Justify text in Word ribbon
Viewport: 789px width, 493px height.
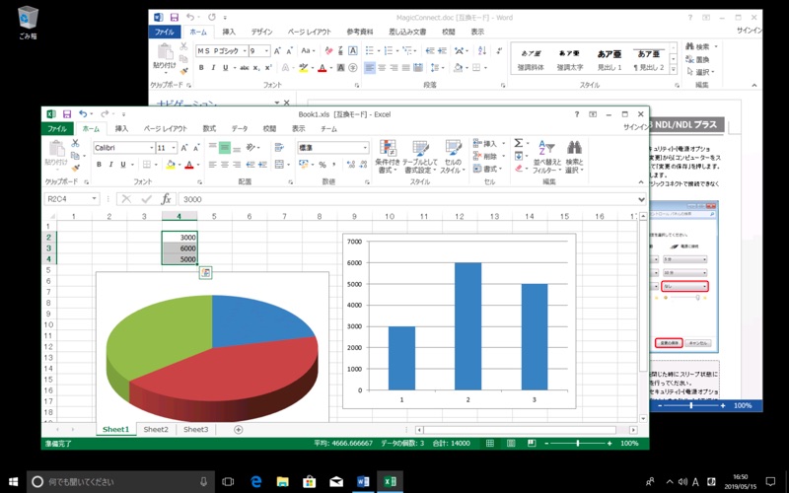point(406,68)
